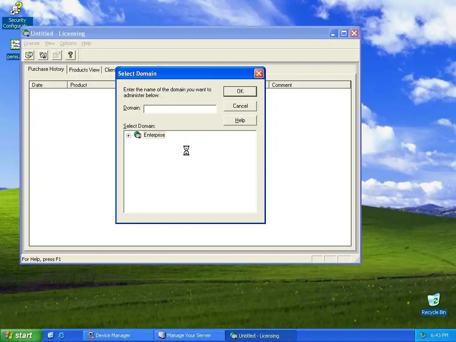Click the taskbar clock showing 6:43 PM
This screenshot has height=342, width=456.
click(x=439, y=335)
